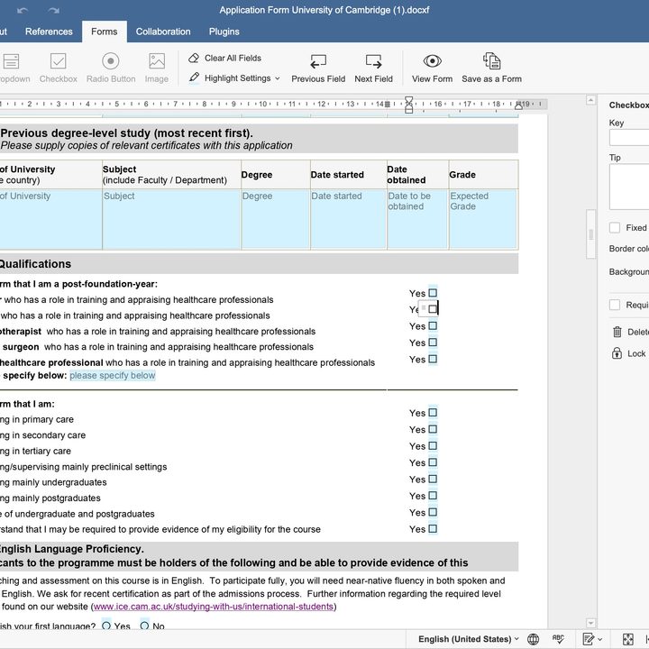Click the 'Qualifications' section heading
649x649 pixels.
pyautogui.click(x=35, y=263)
